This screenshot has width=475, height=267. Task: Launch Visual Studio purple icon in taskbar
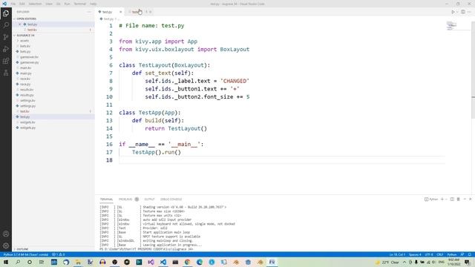click(x=151, y=262)
